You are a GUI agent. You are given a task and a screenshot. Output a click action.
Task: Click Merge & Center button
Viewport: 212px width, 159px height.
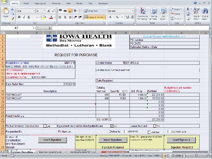[94, 17]
